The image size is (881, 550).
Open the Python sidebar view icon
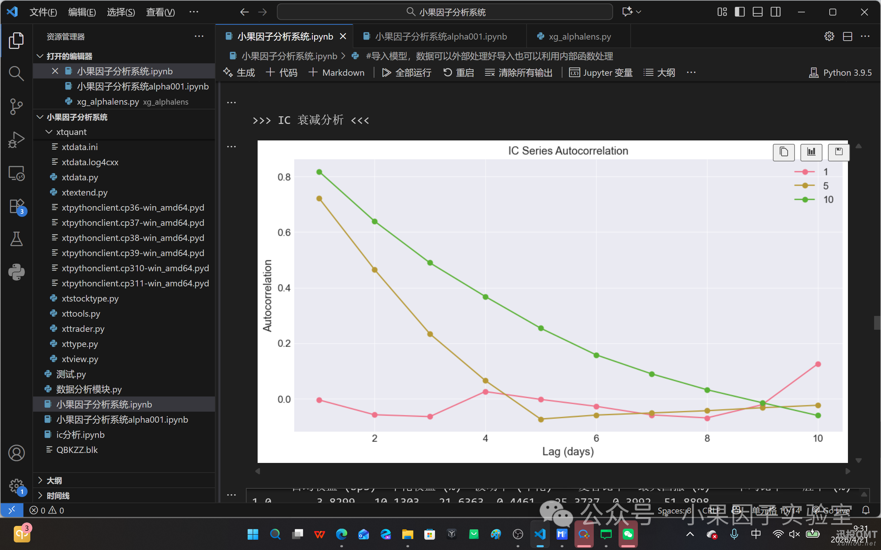17,272
